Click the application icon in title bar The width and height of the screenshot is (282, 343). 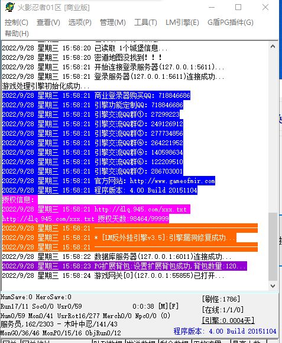click(x=9, y=7)
